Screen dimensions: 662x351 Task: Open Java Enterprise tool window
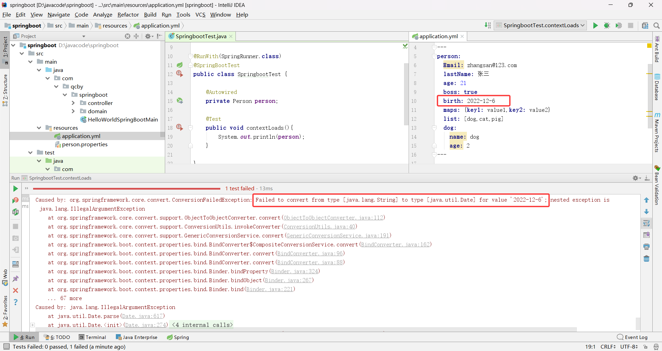(x=137, y=337)
